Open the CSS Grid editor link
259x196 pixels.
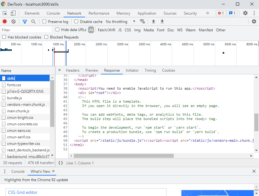[x=23, y=192]
